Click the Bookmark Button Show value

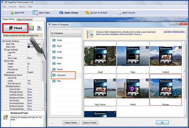(x=30, y=106)
